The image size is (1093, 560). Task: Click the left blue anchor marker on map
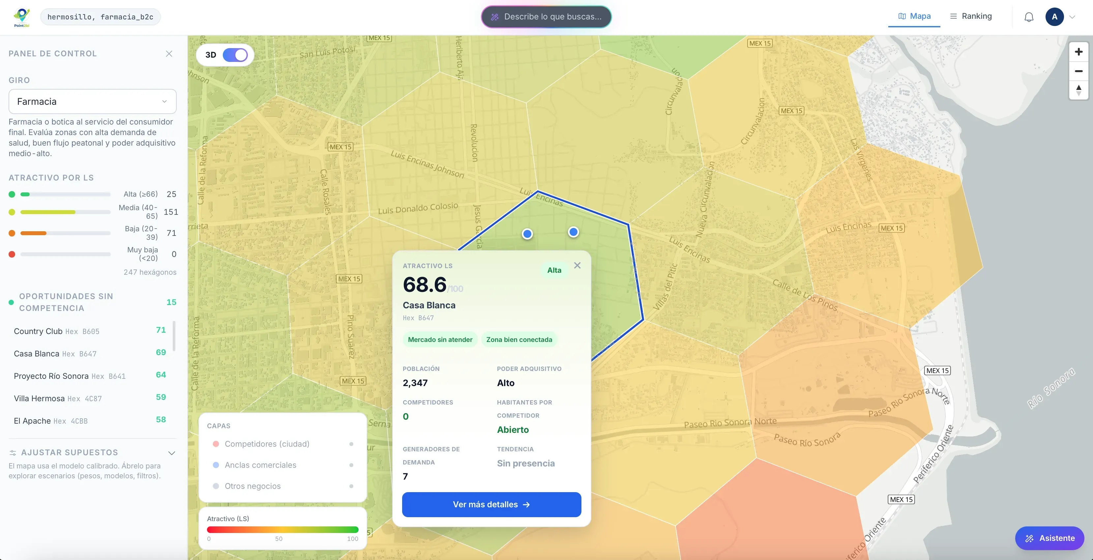(x=527, y=234)
